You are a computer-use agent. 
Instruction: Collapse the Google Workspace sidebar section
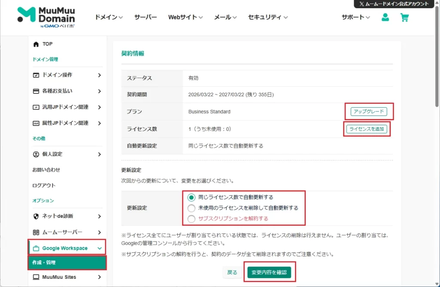click(100, 248)
